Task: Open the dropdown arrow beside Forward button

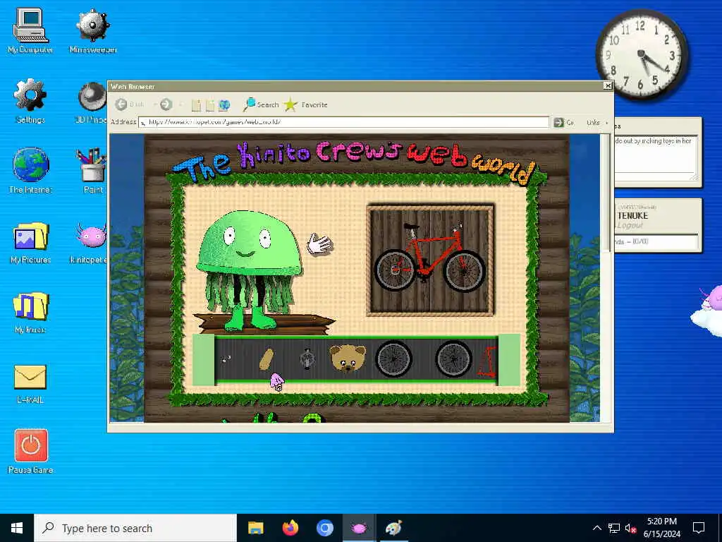Action: (181, 105)
